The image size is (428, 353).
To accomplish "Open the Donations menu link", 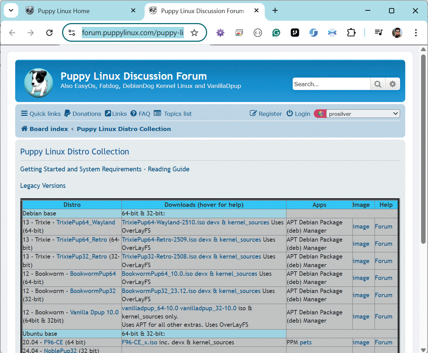I will 83,114.
